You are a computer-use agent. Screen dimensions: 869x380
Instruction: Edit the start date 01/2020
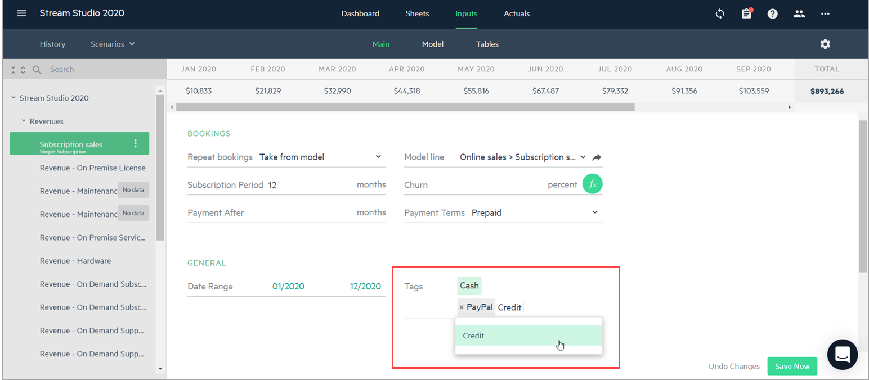point(288,286)
